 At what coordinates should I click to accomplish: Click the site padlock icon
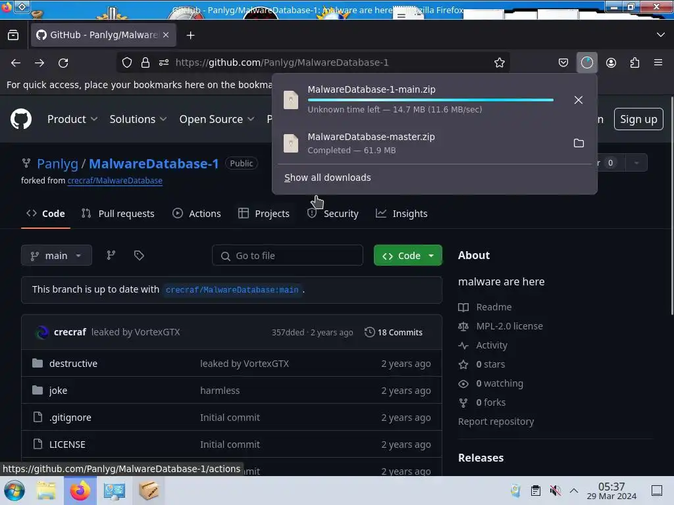(145, 62)
